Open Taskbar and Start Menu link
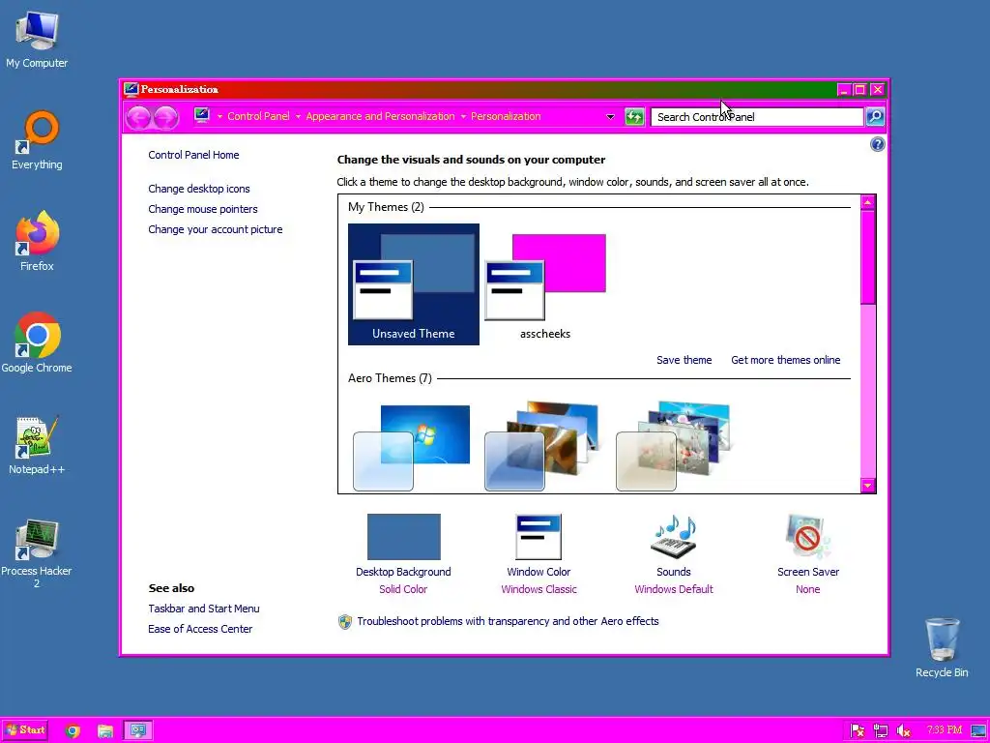 click(x=204, y=609)
